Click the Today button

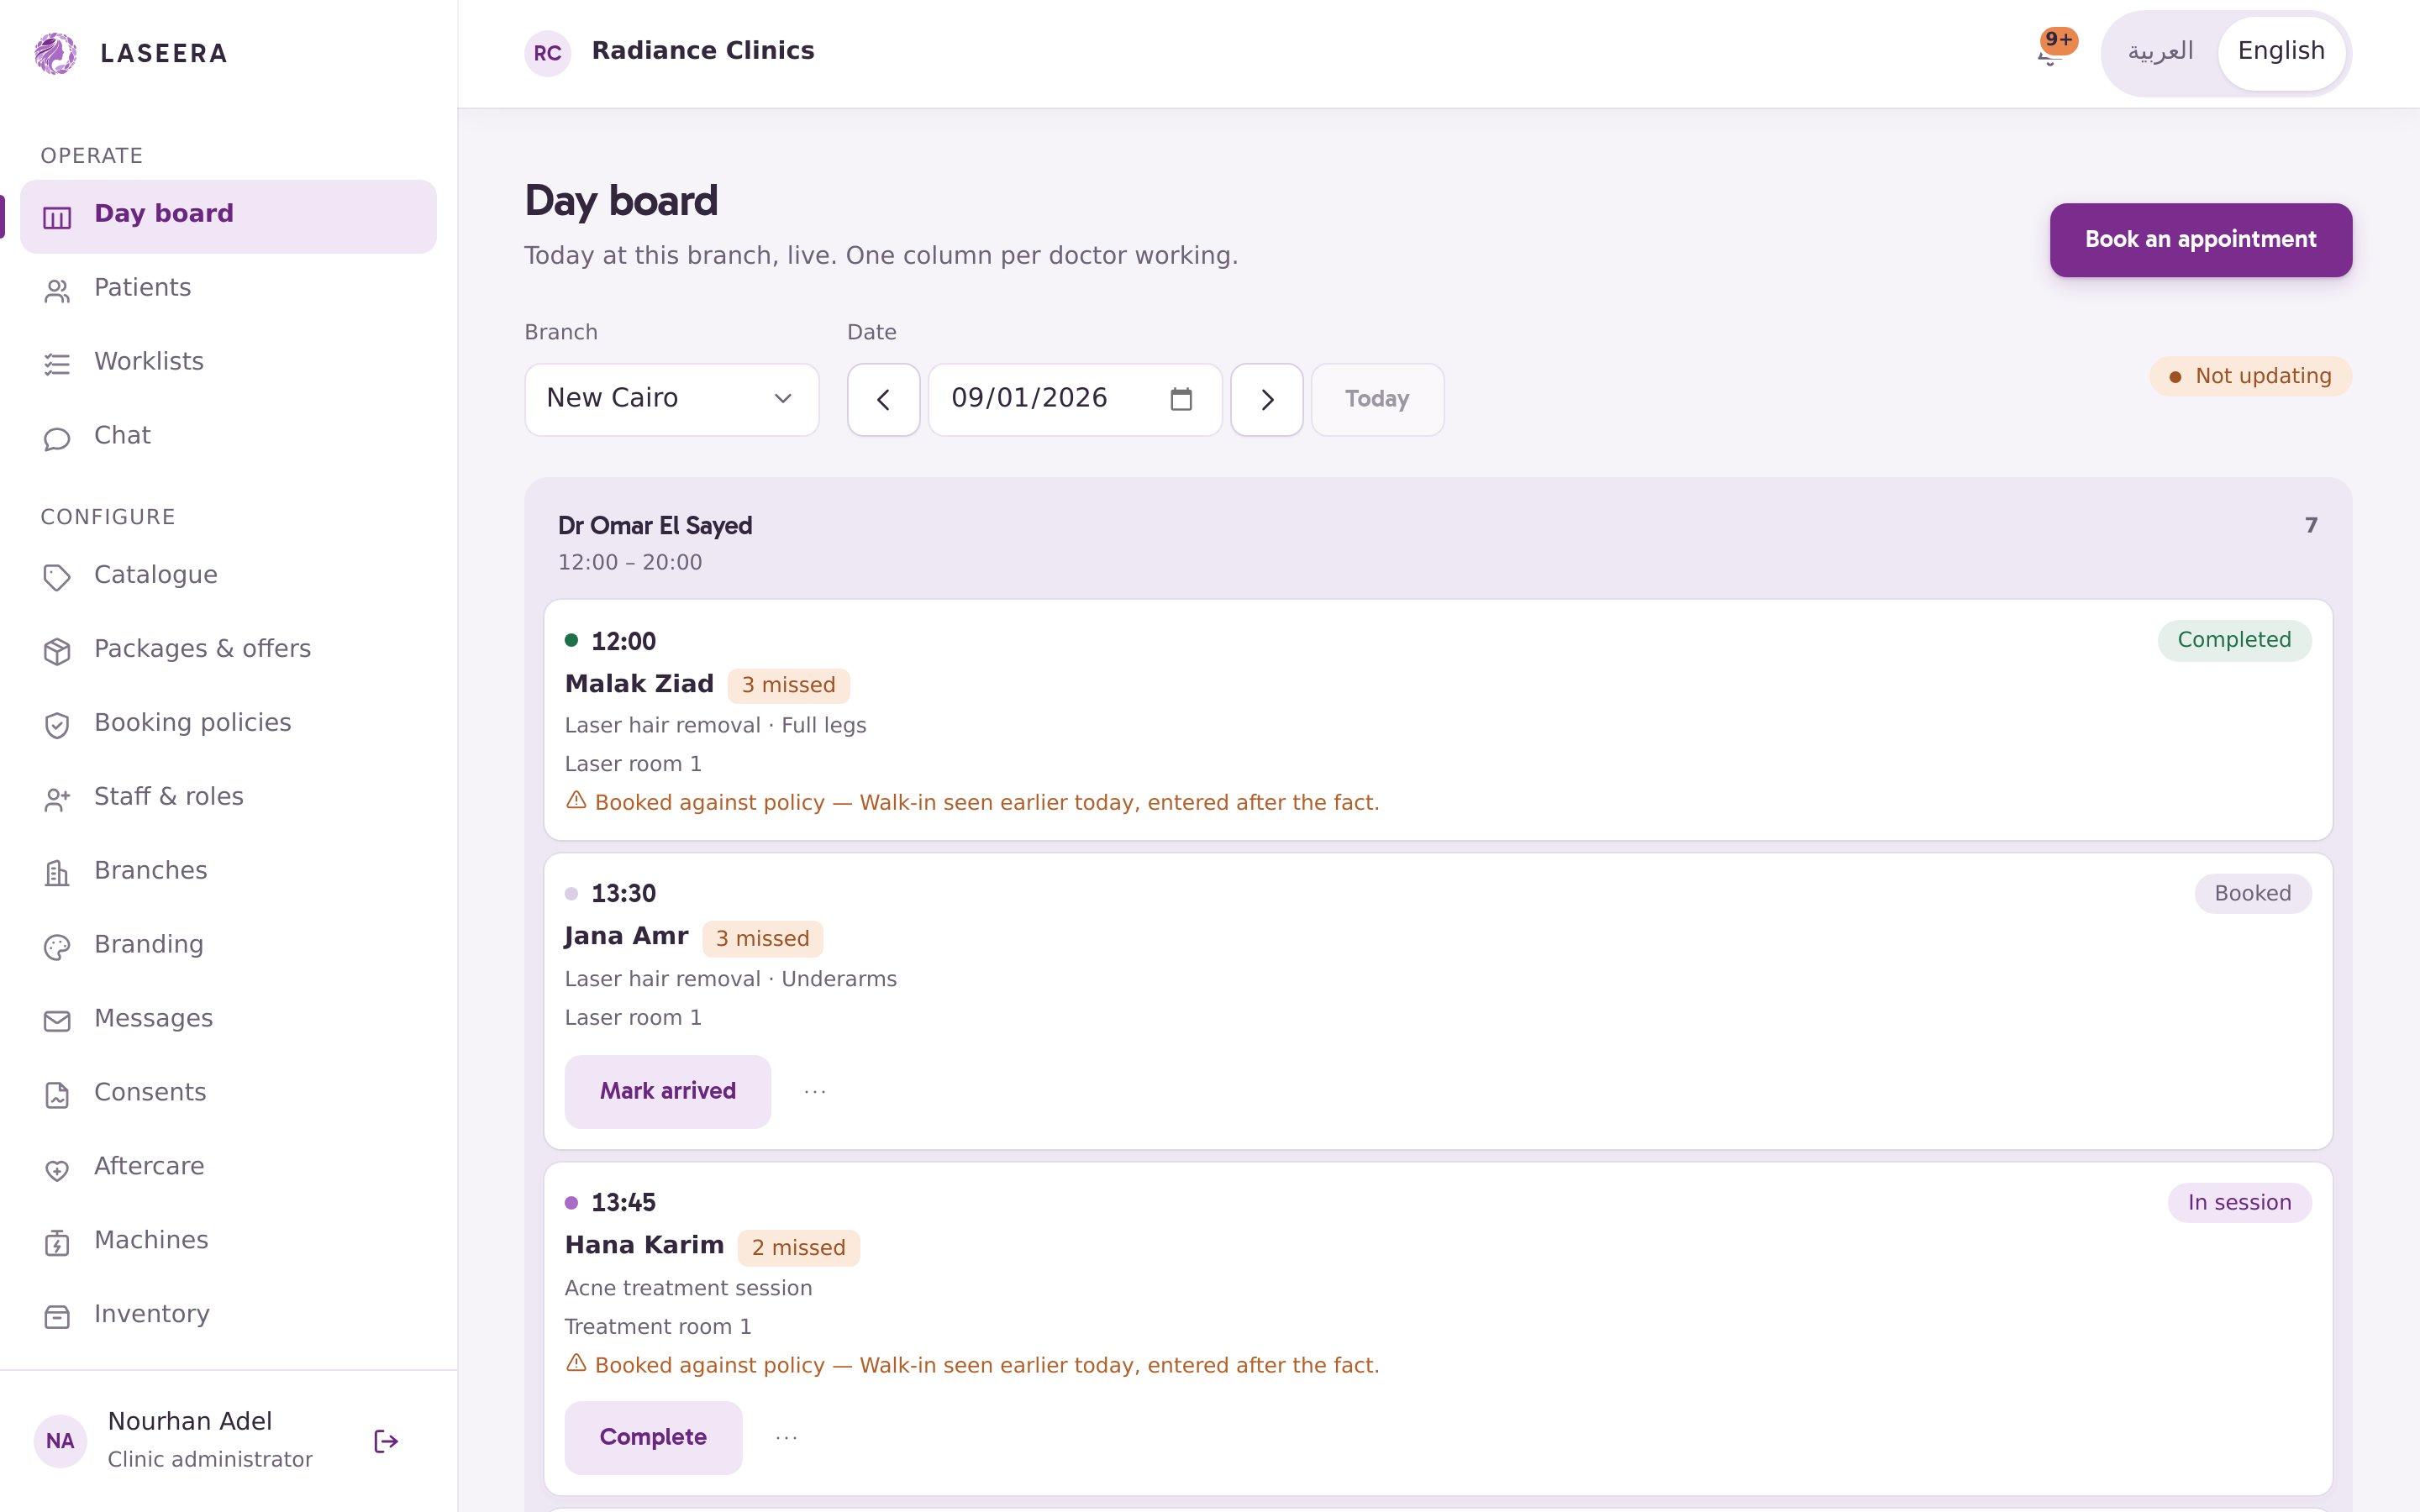pos(1377,399)
